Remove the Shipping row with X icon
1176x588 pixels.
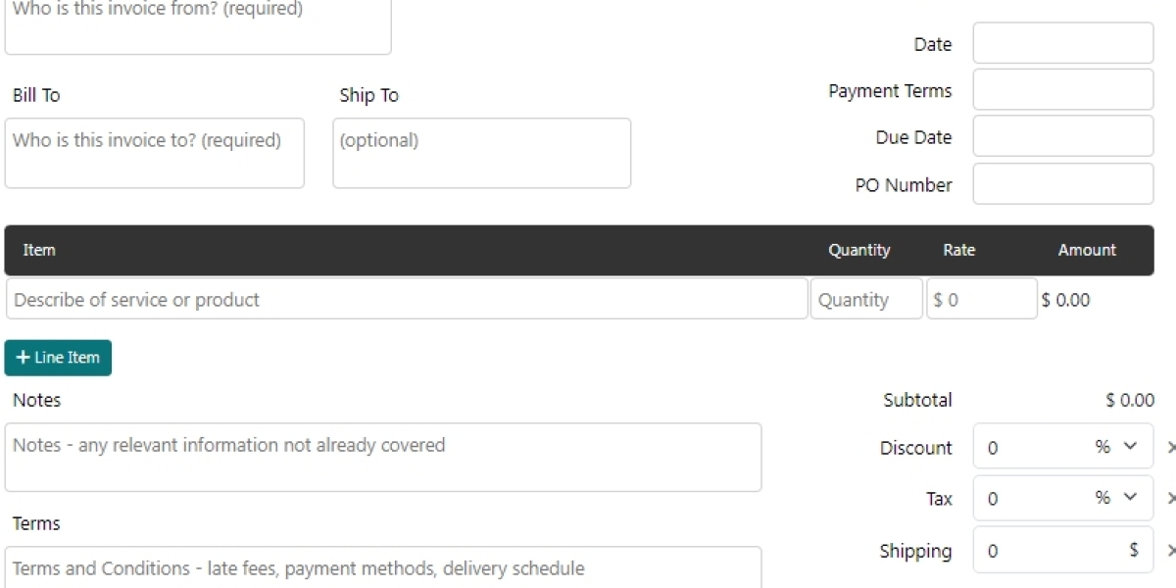[1170, 551]
